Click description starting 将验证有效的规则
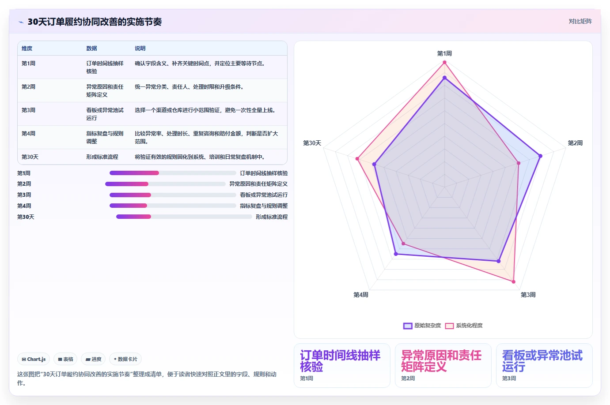 tap(201, 157)
